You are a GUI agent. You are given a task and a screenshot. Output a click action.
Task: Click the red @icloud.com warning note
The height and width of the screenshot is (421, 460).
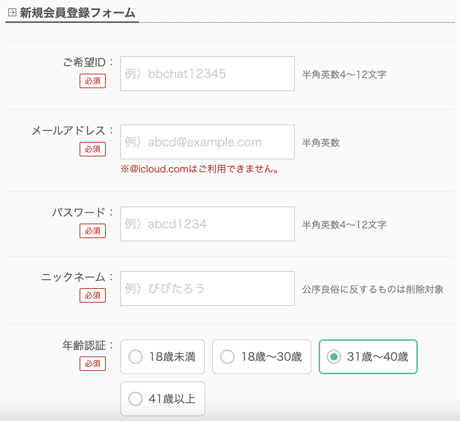(x=200, y=169)
